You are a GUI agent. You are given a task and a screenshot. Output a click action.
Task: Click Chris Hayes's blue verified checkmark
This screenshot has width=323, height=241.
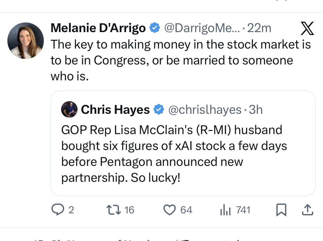(x=159, y=110)
